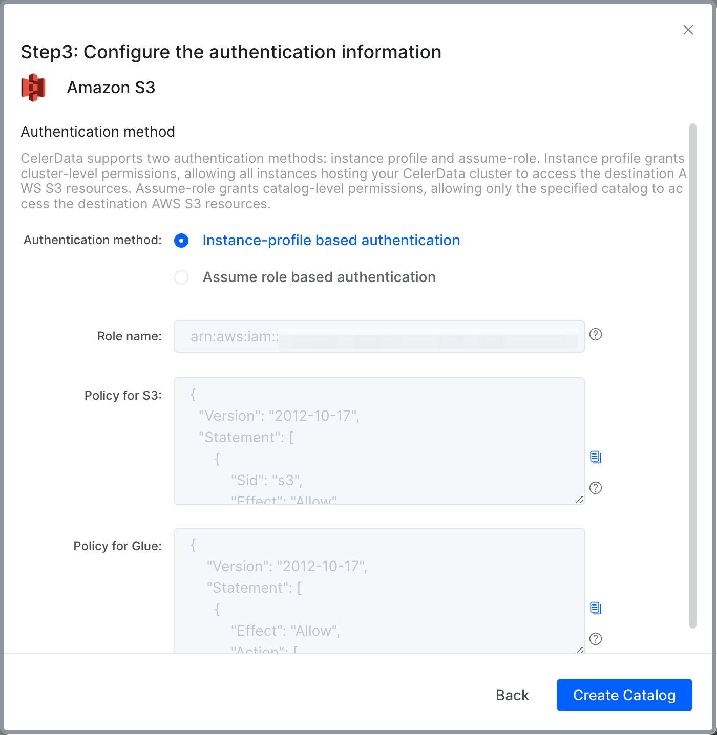Viewport: 717px width, 735px height.
Task: Open help icon beside Policy for Glue
Action: (x=595, y=639)
